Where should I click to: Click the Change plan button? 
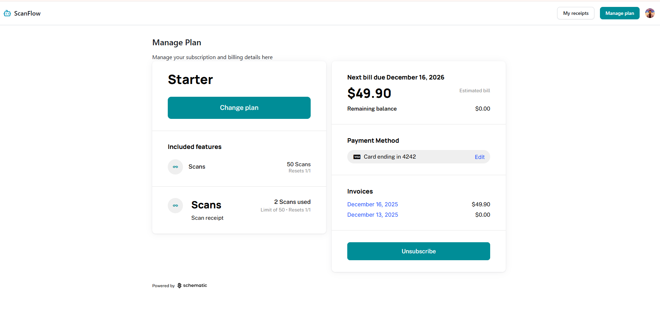tap(239, 107)
